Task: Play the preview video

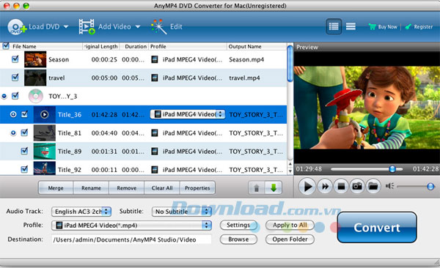Action: point(307,187)
